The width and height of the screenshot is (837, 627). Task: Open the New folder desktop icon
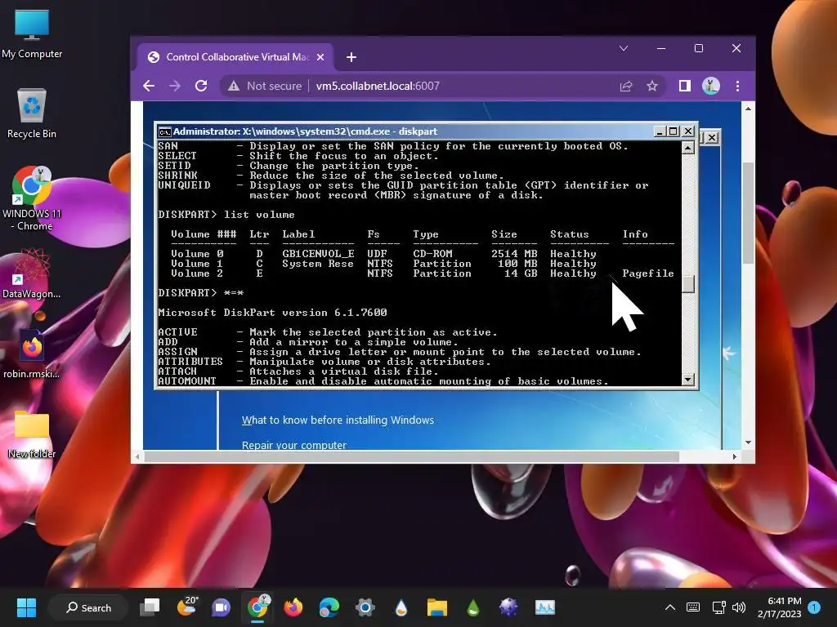[x=32, y=434]
